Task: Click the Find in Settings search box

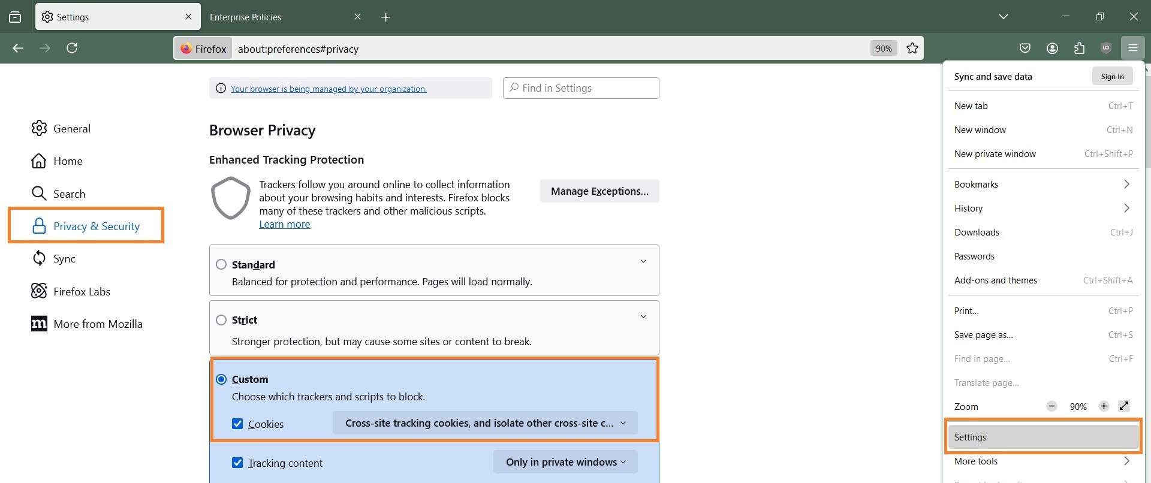Action: [581, 88]
